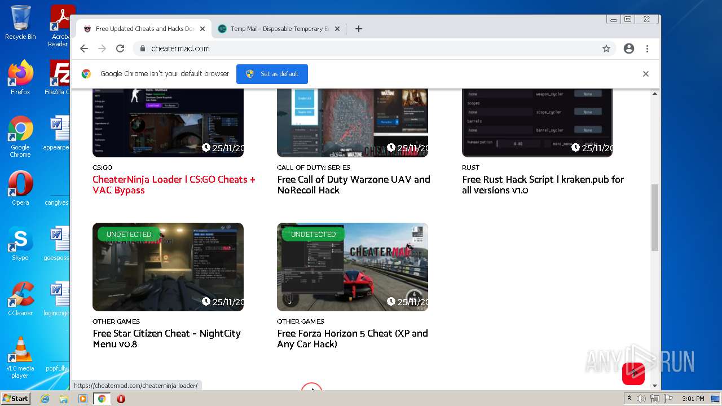Open CheaterNinja Loader CS:GO Cheats link
Viewport: 722px width, 406px height.
click(x=174, y=185)
